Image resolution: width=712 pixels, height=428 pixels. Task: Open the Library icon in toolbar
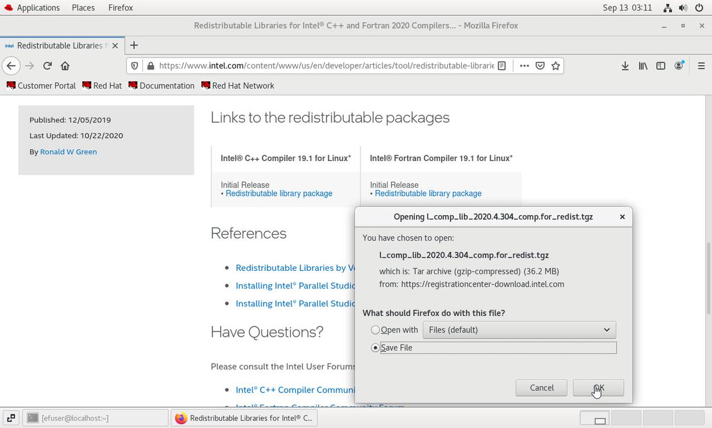(643, 65)
